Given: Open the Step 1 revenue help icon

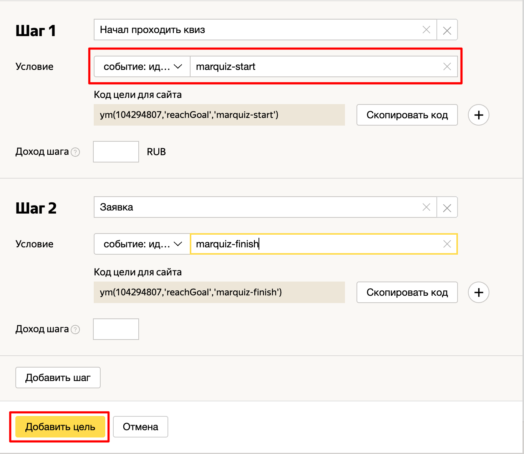Looking at the screenshot, I should click(x=76, y=152).
